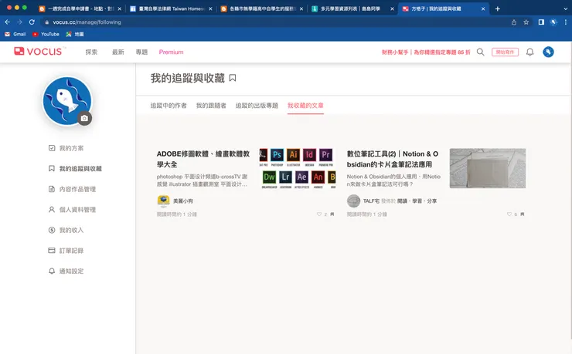Click the browser back arrow
This screenshot has width=572, height=354.
7,22
